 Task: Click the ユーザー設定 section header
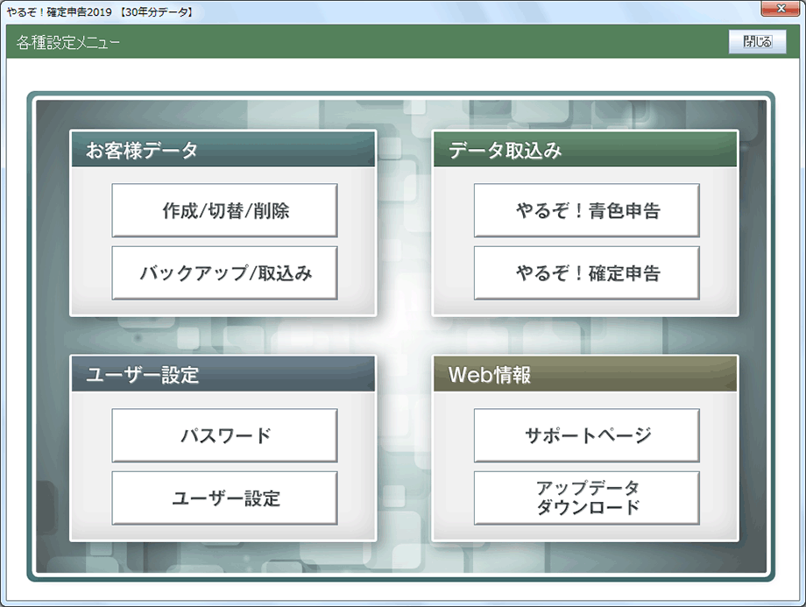pos(223,374)
